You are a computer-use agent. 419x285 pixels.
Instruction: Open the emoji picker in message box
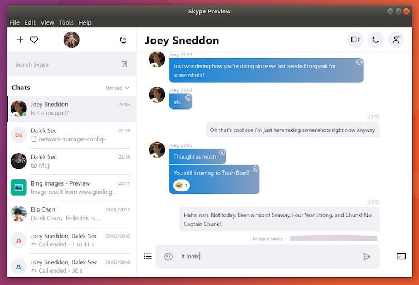pos(168,256)
